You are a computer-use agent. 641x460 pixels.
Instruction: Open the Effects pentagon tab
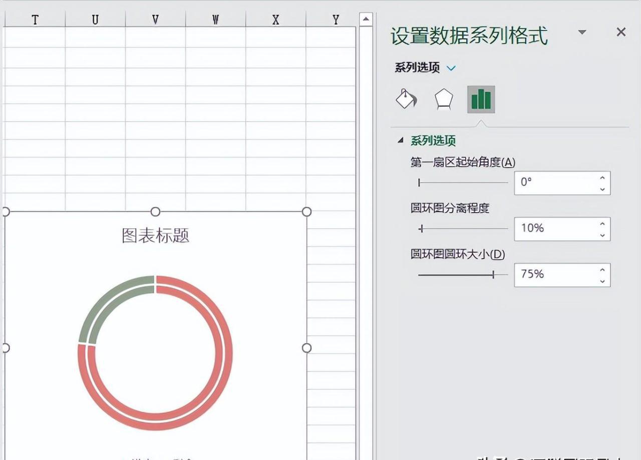(443, 99)
